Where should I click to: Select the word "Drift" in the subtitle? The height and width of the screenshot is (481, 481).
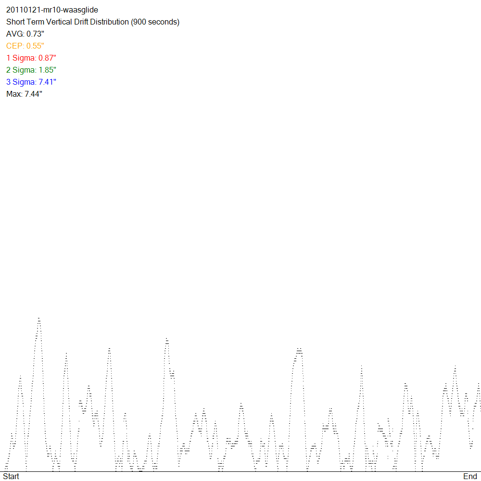[x=79, y=22]
